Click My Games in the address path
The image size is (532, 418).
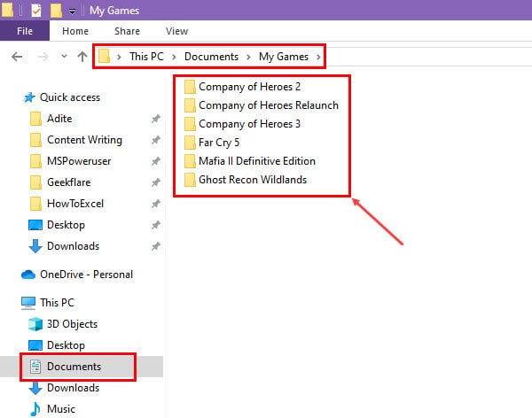click(284, 57)
